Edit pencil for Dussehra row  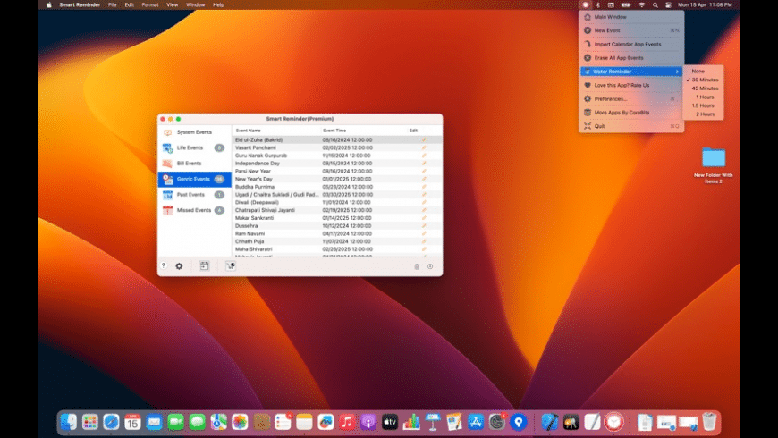point(424,225)
